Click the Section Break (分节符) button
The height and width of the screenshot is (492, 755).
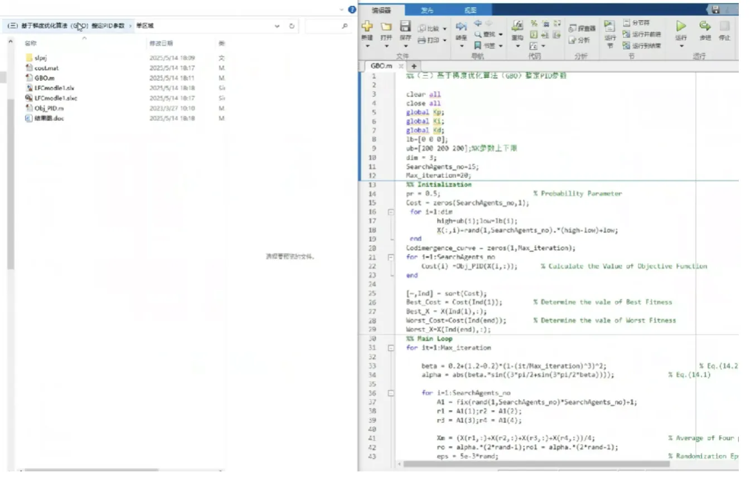636,23
